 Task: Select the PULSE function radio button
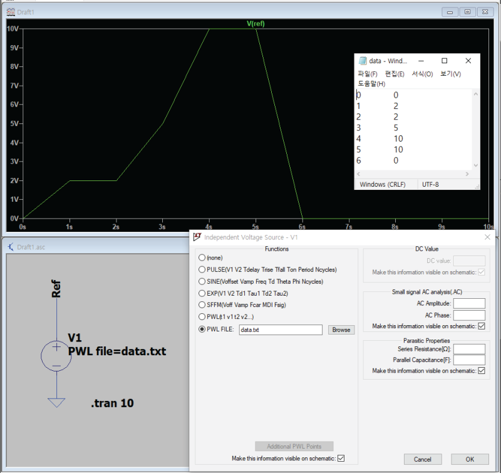point(202,269)
